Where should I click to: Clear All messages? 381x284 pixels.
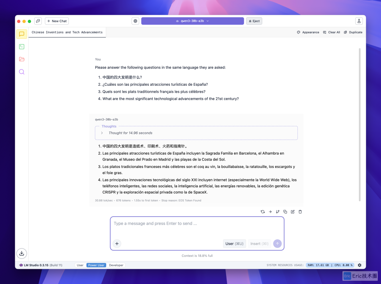click(x=331, y=32)
